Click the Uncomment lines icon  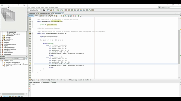(81, 16)
